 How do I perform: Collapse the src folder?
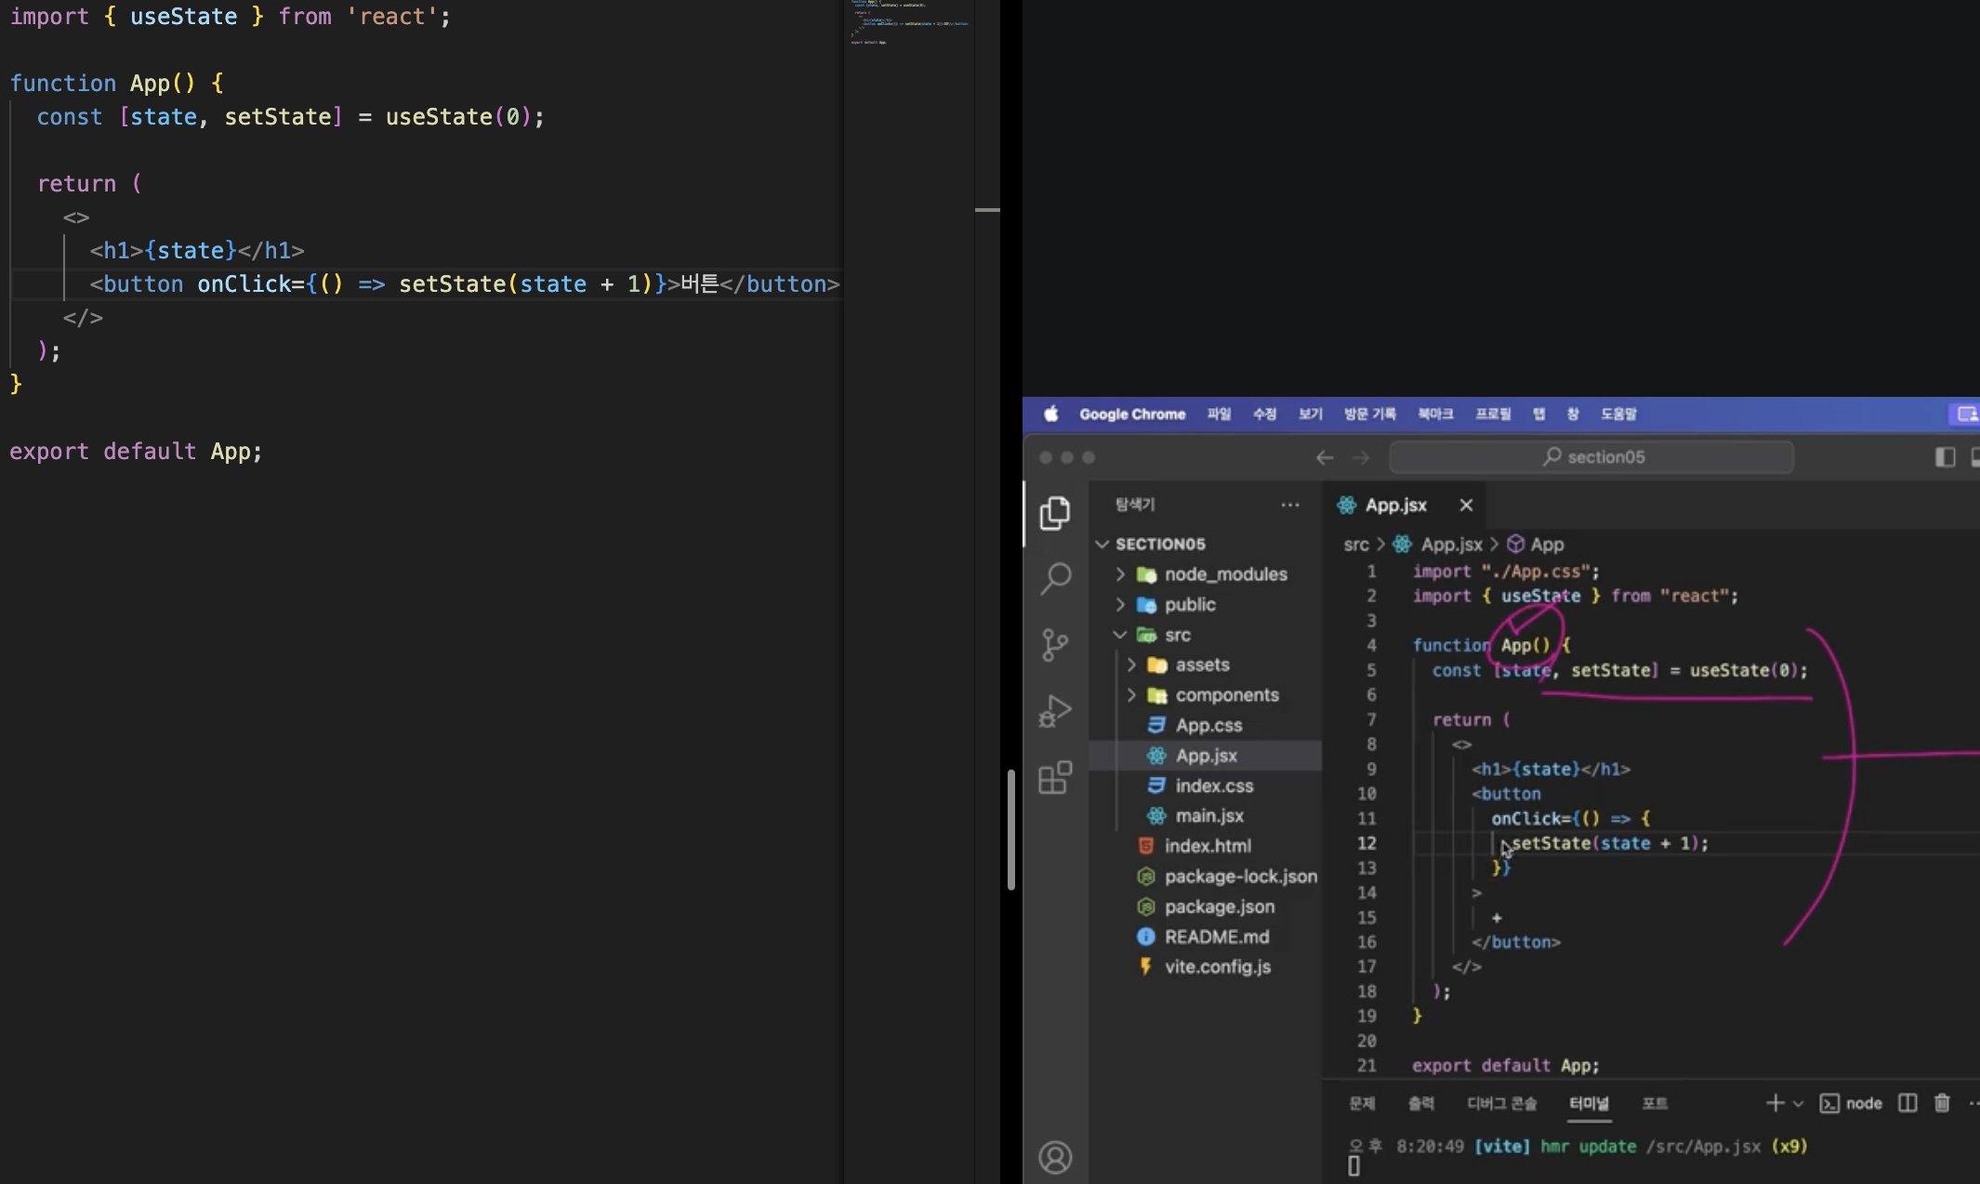(x=1120, y=635)
